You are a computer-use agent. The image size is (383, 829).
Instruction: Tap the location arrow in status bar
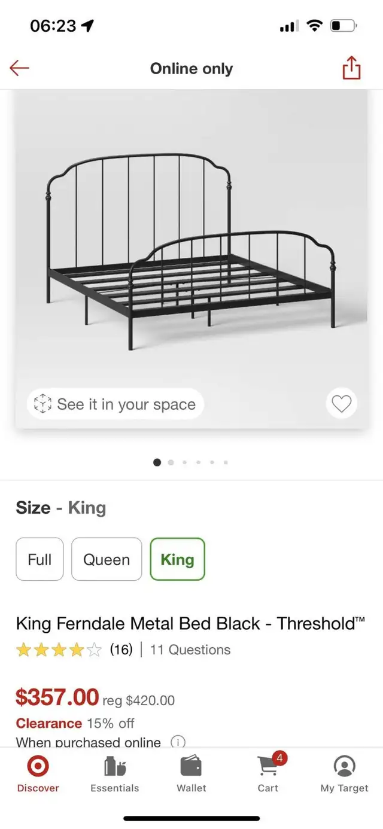(87, 26)
